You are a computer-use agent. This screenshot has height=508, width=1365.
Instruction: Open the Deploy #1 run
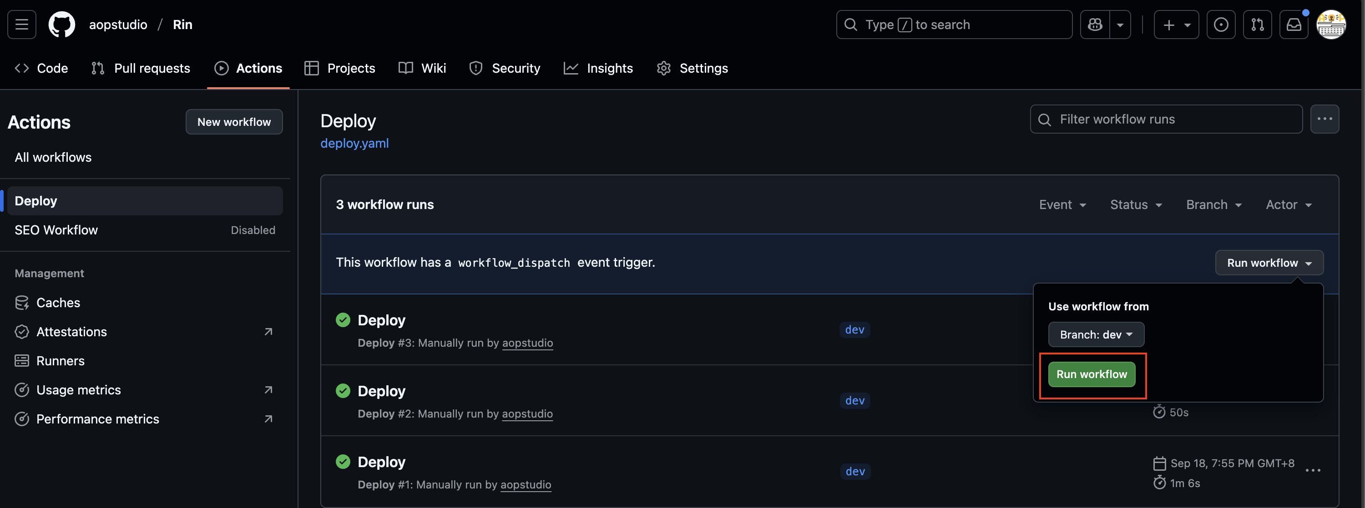[382, 462]
